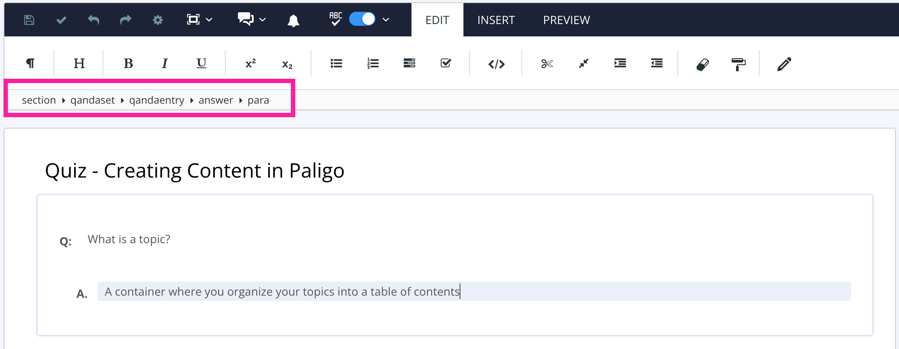Click the eraser clear formatting icon

point(703,65)
